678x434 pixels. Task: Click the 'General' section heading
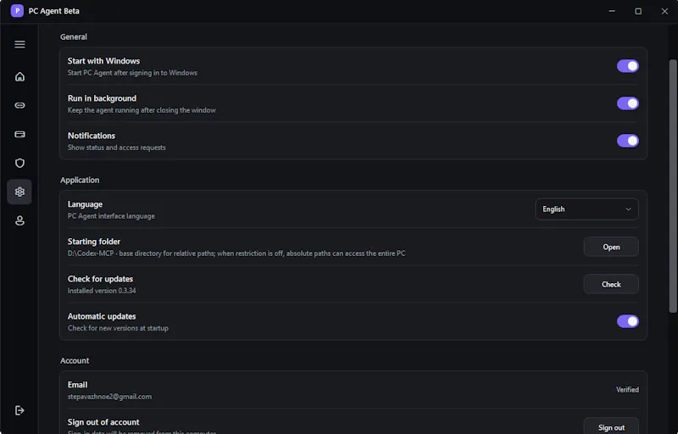(x=74, y=36)
